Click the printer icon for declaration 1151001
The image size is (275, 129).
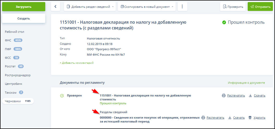(x=223, y=95)
